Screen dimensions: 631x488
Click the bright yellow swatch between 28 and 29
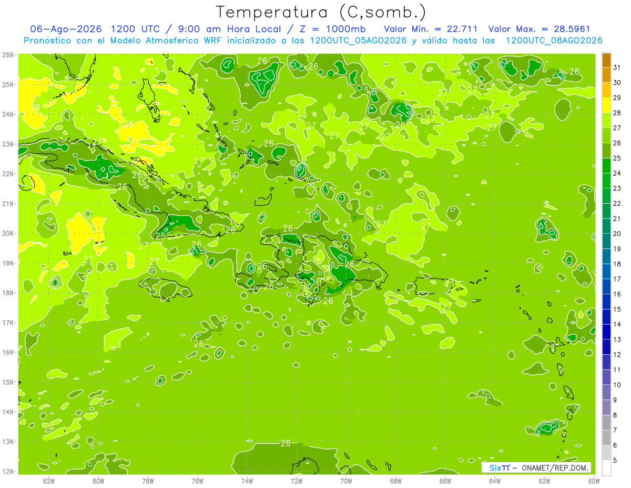coord(606,105)
